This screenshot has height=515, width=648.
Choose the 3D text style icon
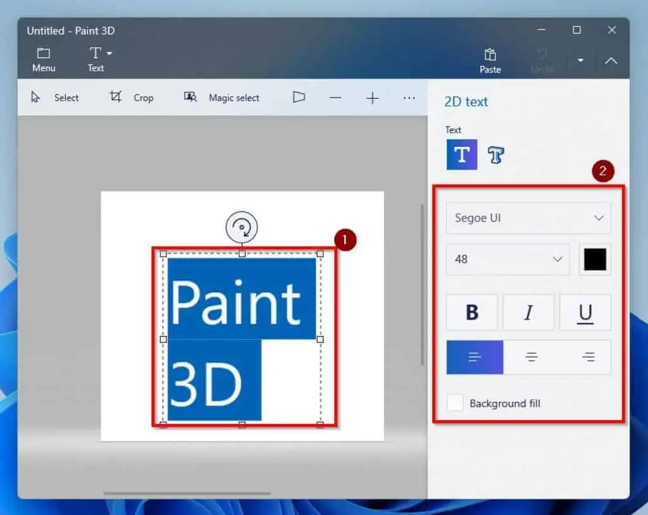click(x=496, y=154)
